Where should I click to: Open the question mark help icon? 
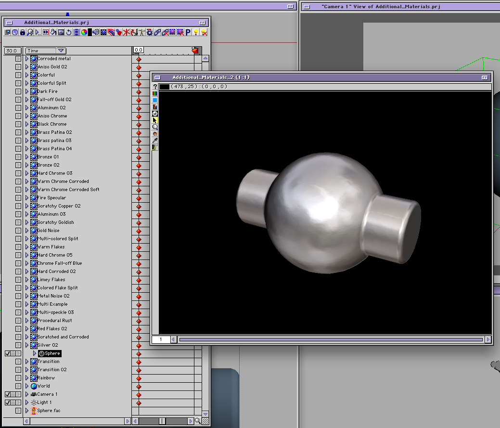pos(155,87)
